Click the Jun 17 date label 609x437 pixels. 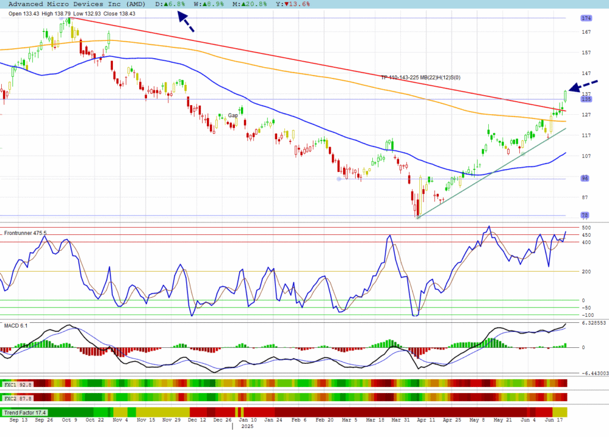point(554,420)
